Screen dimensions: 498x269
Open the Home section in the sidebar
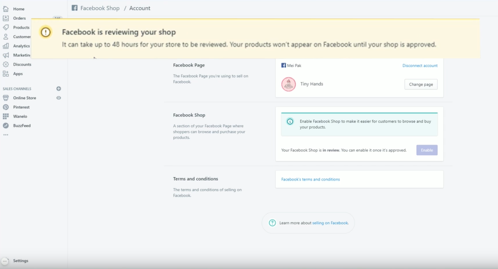tap(18, 9)
